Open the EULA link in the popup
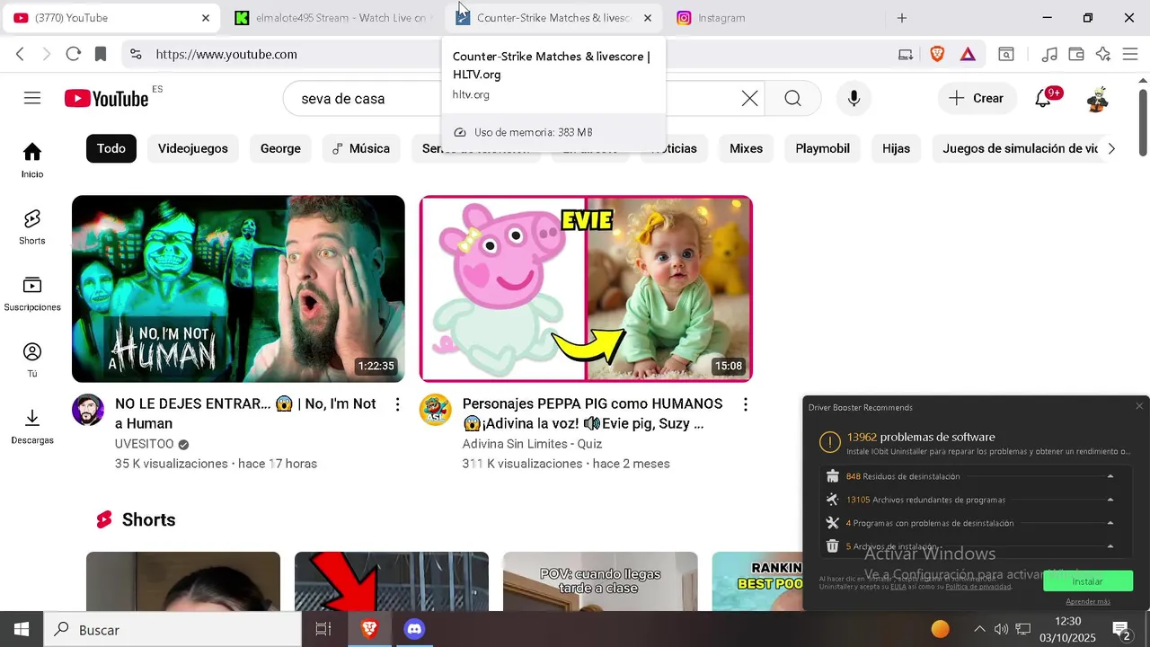Viewport: 1150px width, 647px height. (x=898, y=587)
